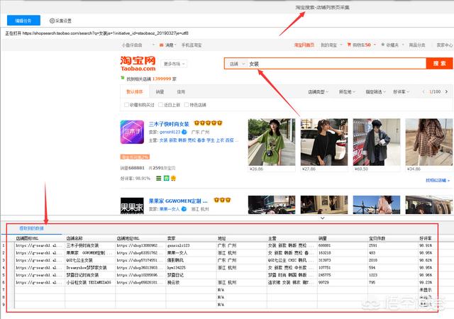Open the 更多市场 dropdown
Viewport: 454px width, 319px height.
pyautogui.click(x=174, y=64)
